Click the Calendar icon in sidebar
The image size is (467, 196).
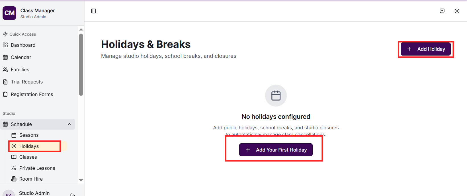pos(5,57)
